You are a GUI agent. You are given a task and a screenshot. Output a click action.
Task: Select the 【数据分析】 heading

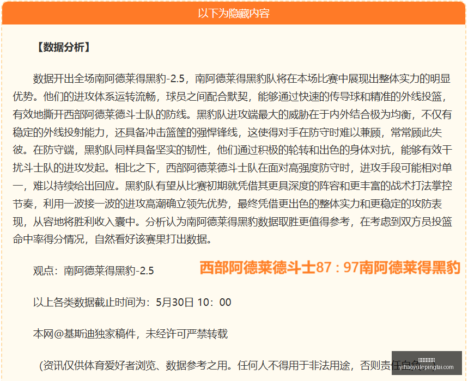pyautogui.click(x=63, y=47)
